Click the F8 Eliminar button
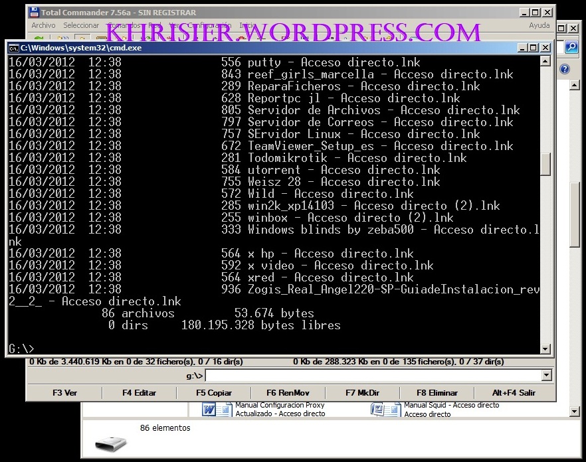This screenshot has width=586, height=462. click(x=437, y=393)
